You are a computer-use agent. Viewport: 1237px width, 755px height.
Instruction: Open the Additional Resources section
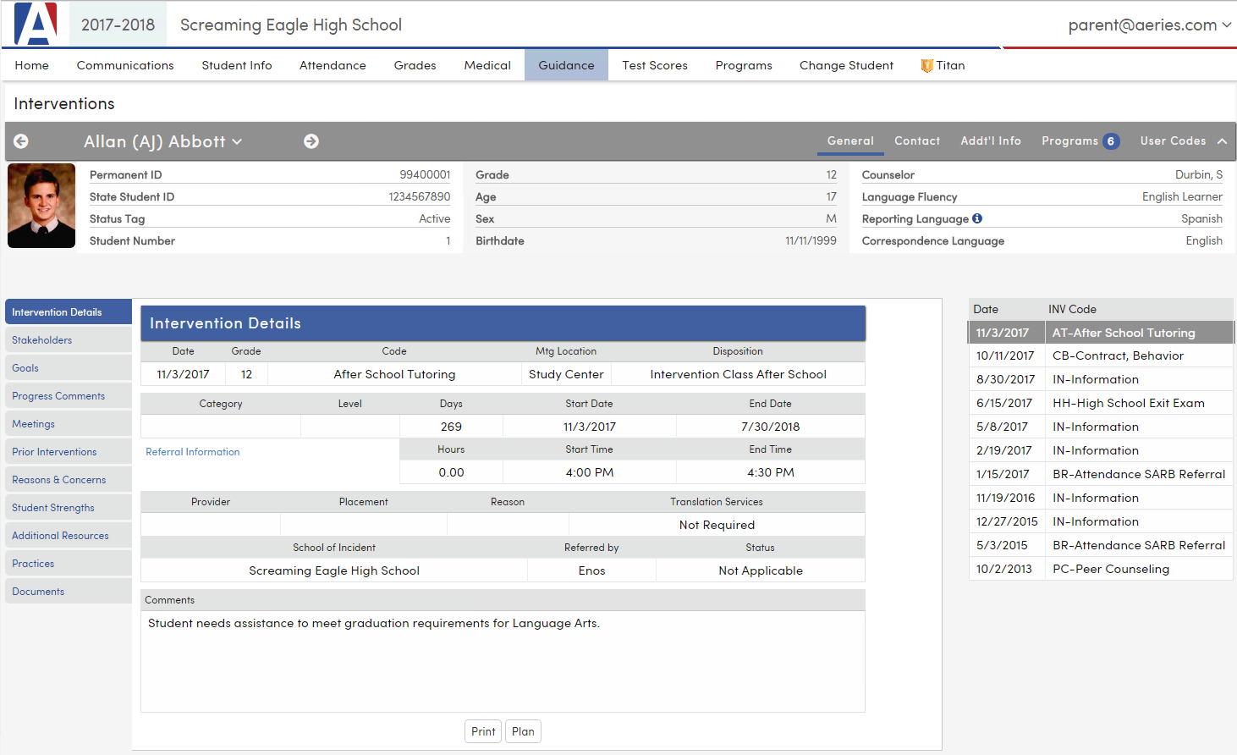click(69, 535)
